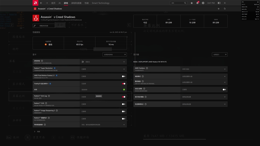
Task: Switch to the 性能 tab
Action: tap(86, 3)
